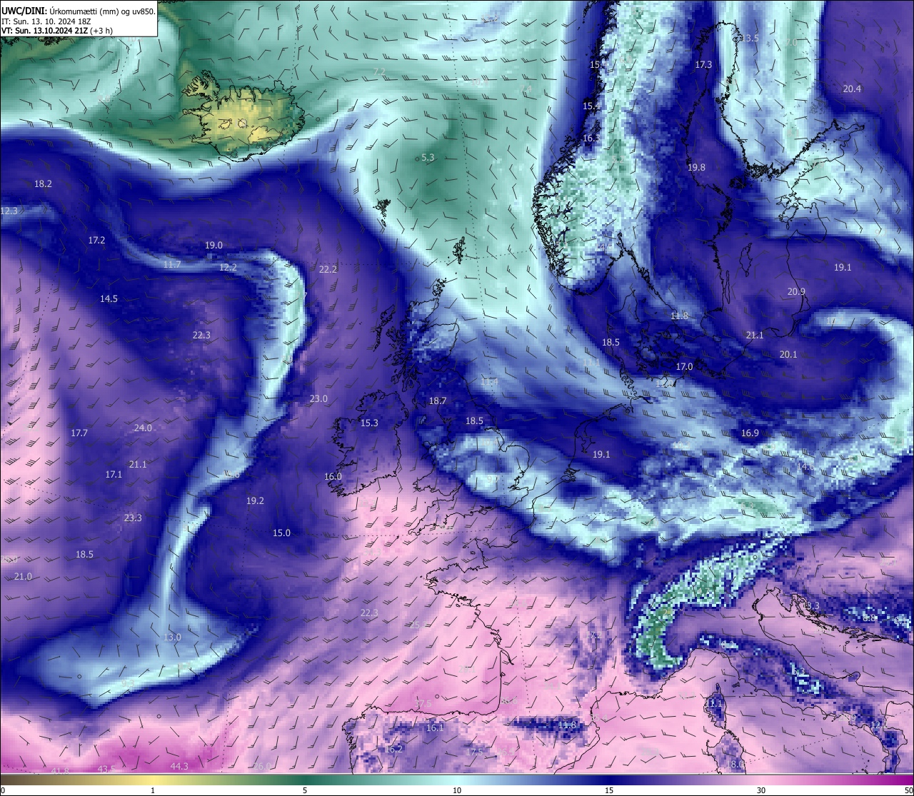Screen dimensions: 914x796
Task: Click the color bar tick labeled 10
Action: (457, 790)
